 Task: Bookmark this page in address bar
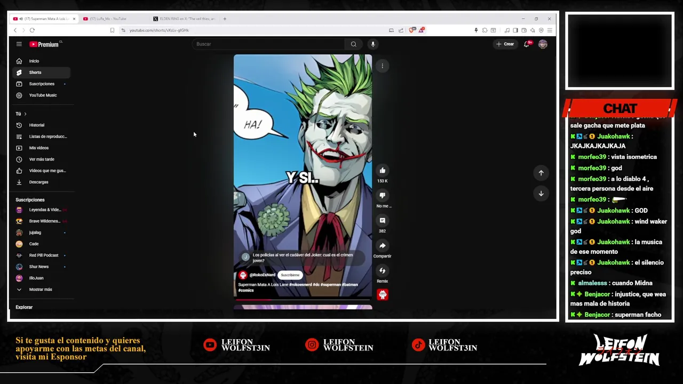(112, 30)
